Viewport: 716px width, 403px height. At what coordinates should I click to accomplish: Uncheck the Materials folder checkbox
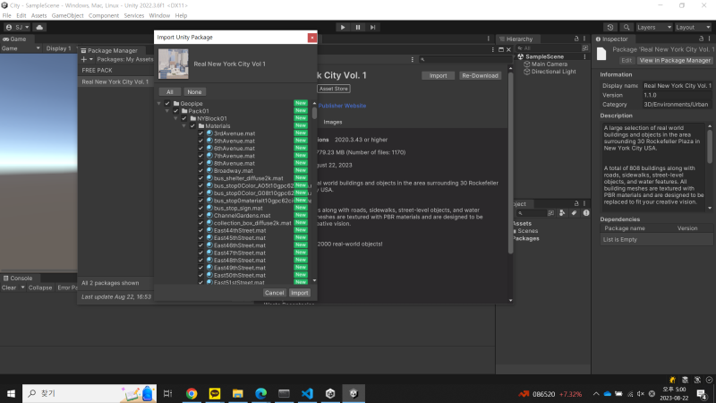coord(192,126)
